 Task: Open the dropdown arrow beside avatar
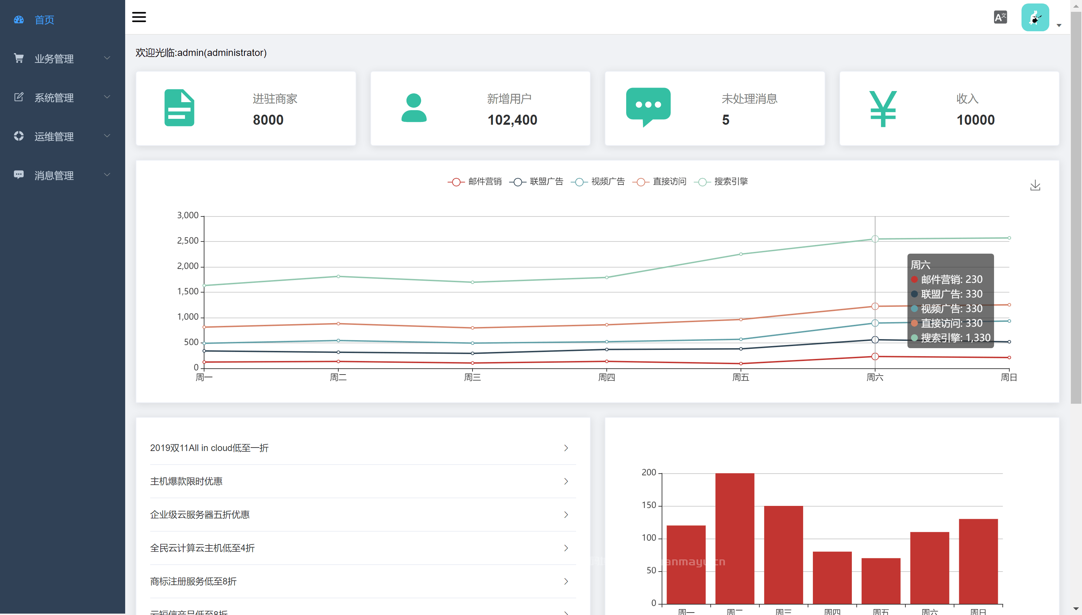tap(1059, 25)
